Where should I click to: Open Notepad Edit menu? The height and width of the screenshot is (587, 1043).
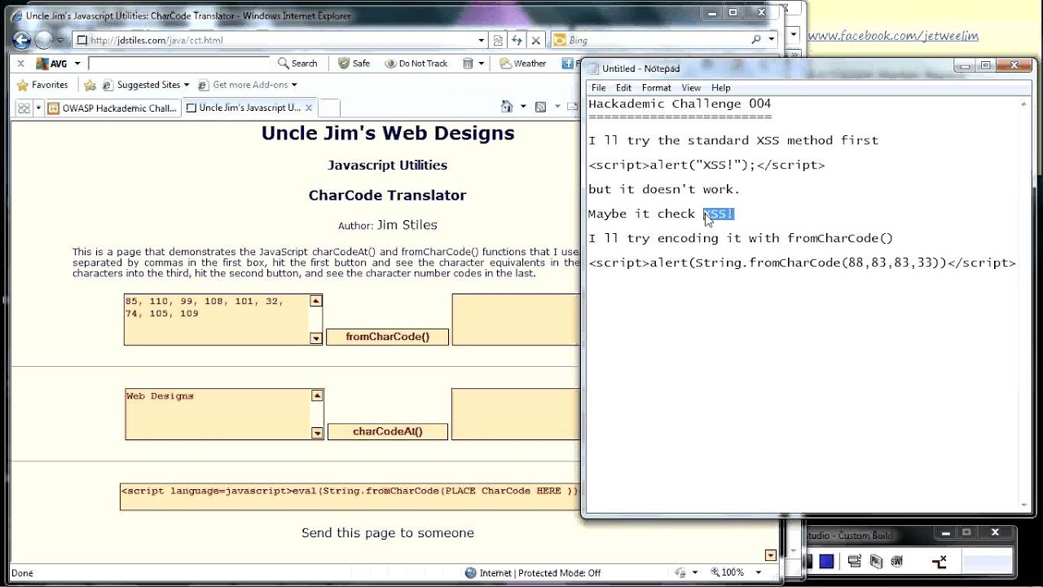623,87
